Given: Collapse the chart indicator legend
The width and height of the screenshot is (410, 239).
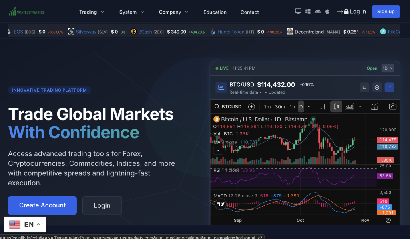Looking at the screenshot, I should point(218,151).
